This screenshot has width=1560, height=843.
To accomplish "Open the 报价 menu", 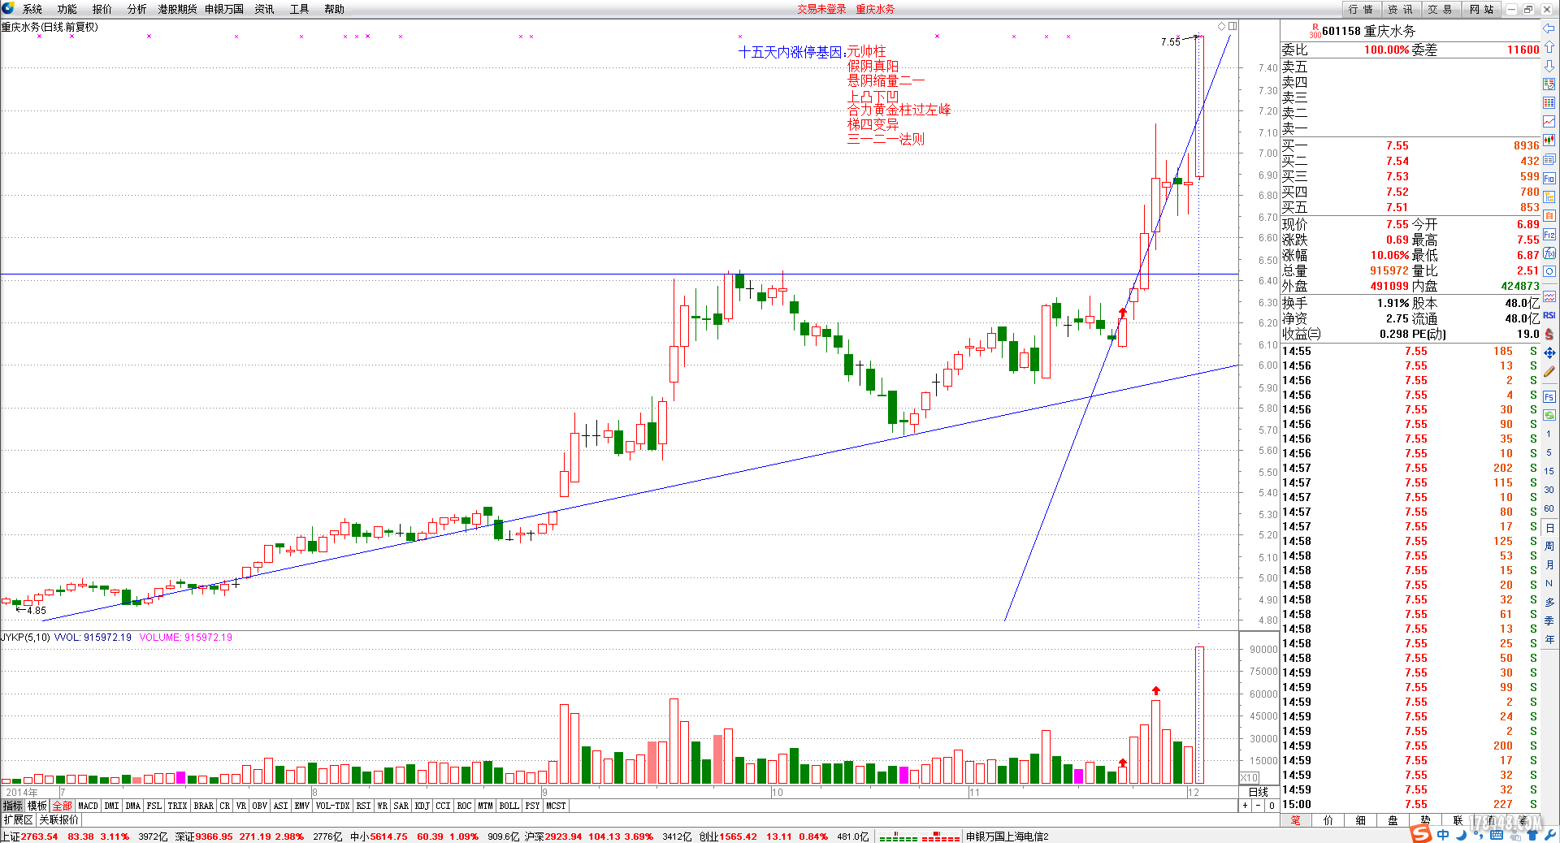I will click(x=102, y=9).
